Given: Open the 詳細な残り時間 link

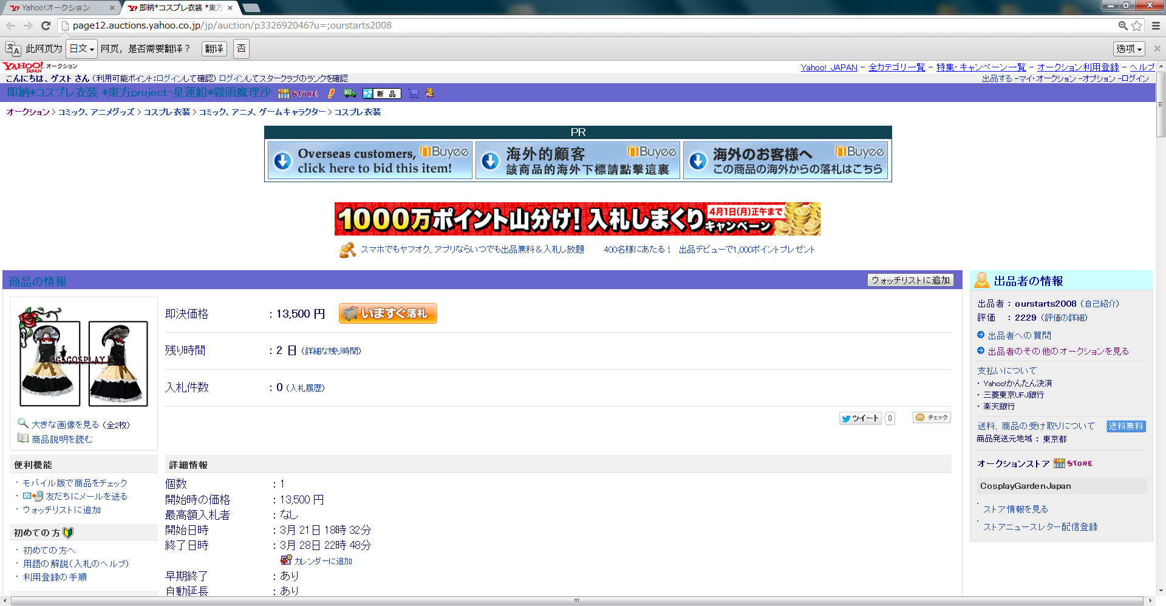Looking at the screenshot, I should [331, 351].
